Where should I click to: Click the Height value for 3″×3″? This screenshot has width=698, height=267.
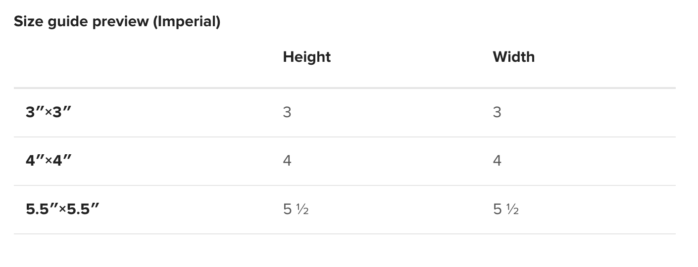[287, 112]
